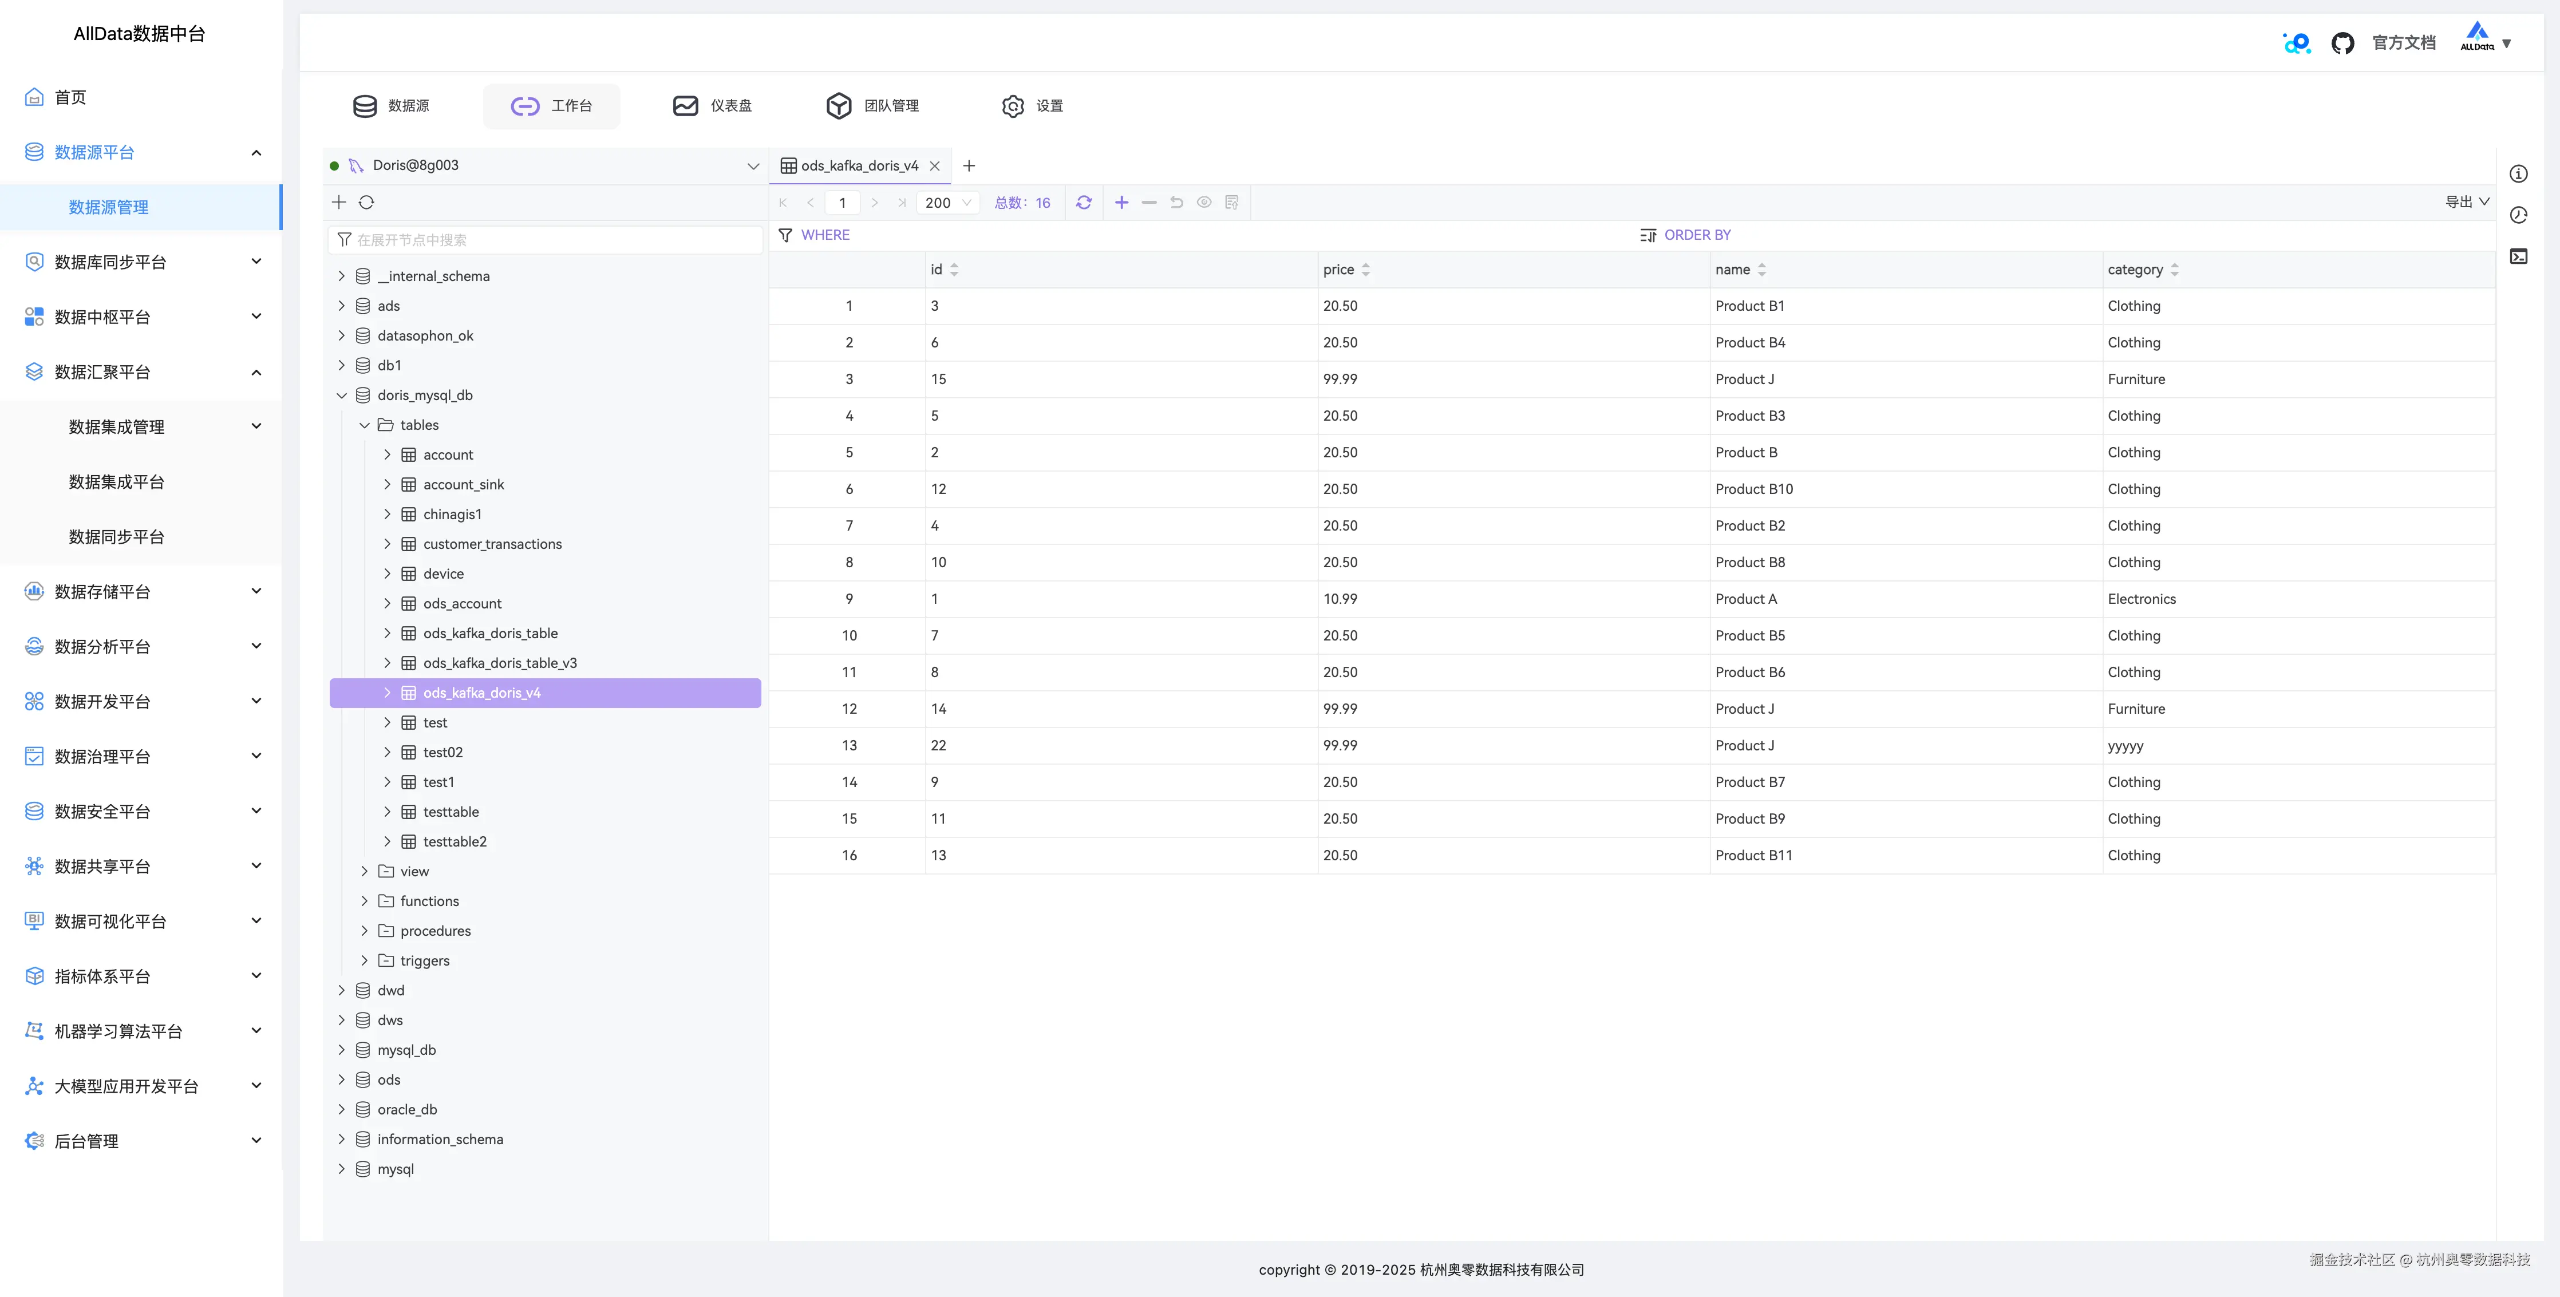2560x1297 pixels.
Task: Click the 官方文档 link
Action: point(2403,43)
